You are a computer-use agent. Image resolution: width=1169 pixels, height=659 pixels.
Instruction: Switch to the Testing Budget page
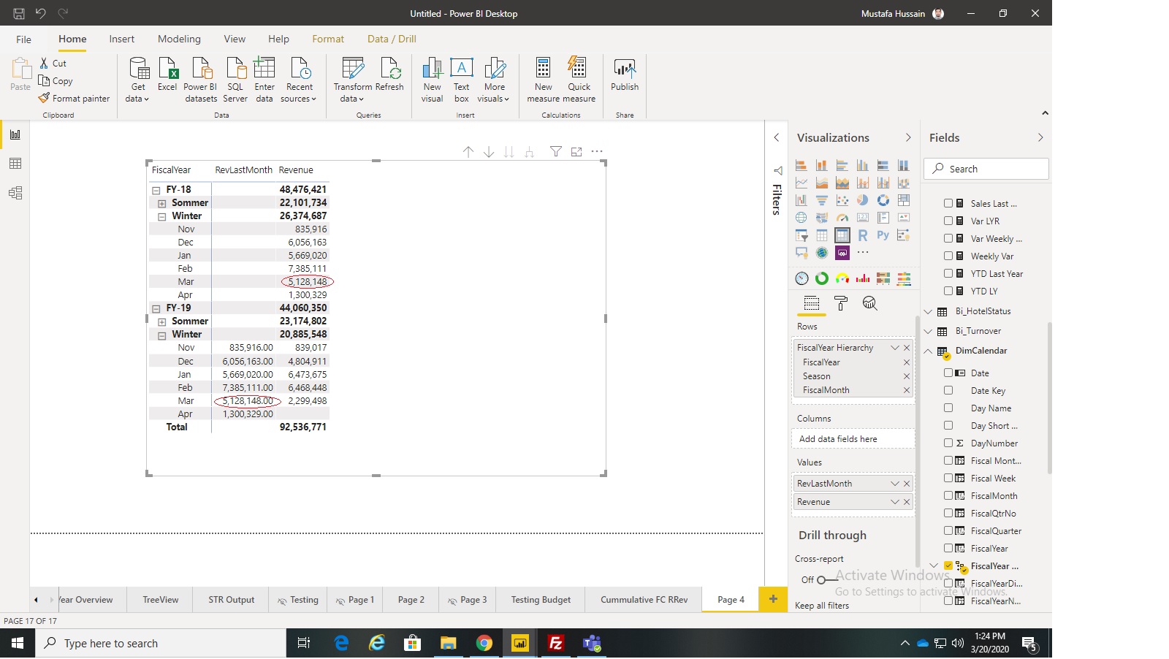click(x=541, y=600)
